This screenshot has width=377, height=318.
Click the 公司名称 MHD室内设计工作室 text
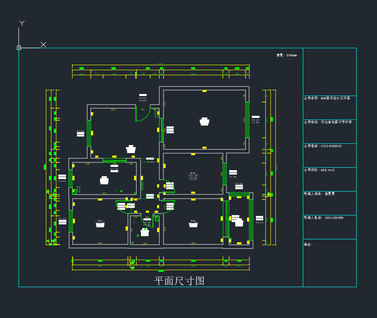327,98
